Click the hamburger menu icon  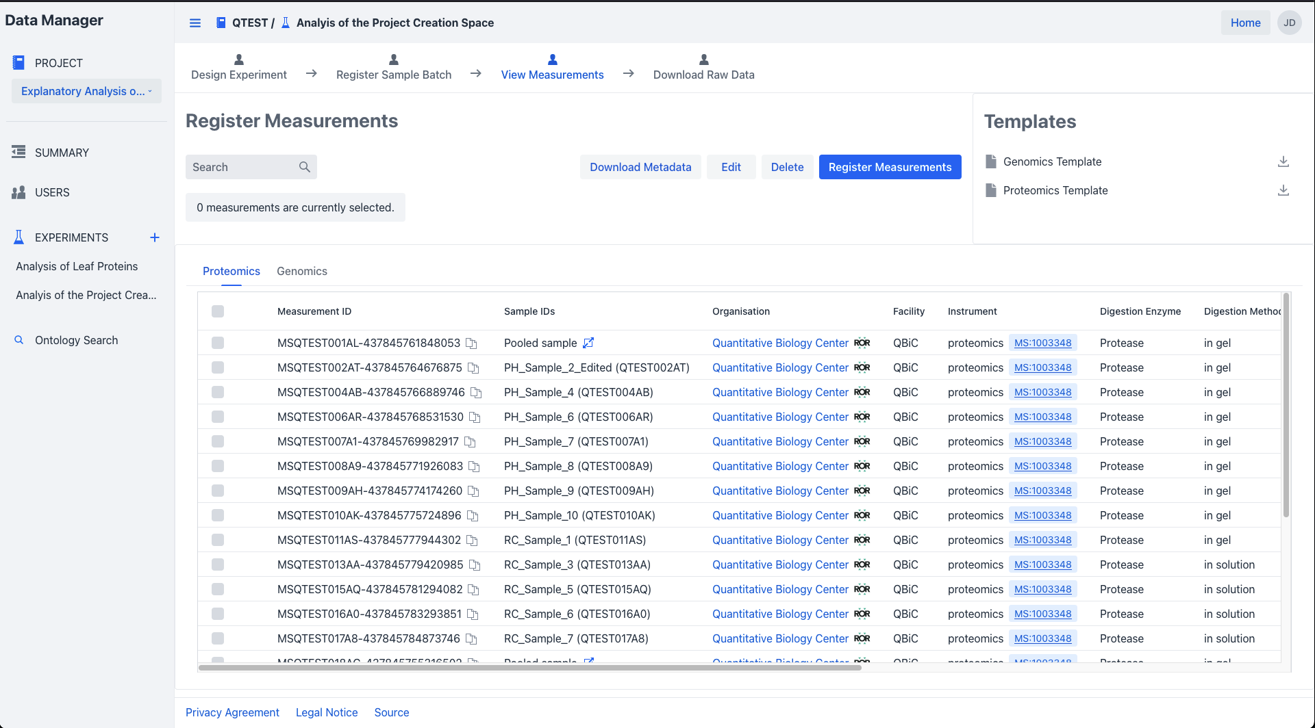(x=195, y=23)
